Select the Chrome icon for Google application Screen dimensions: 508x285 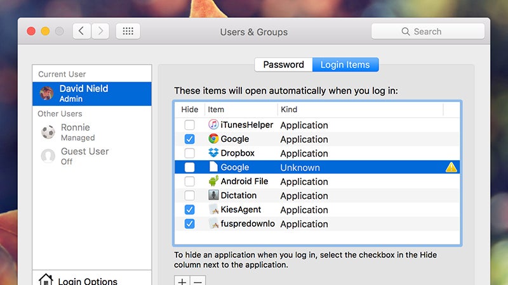[213, 139]
